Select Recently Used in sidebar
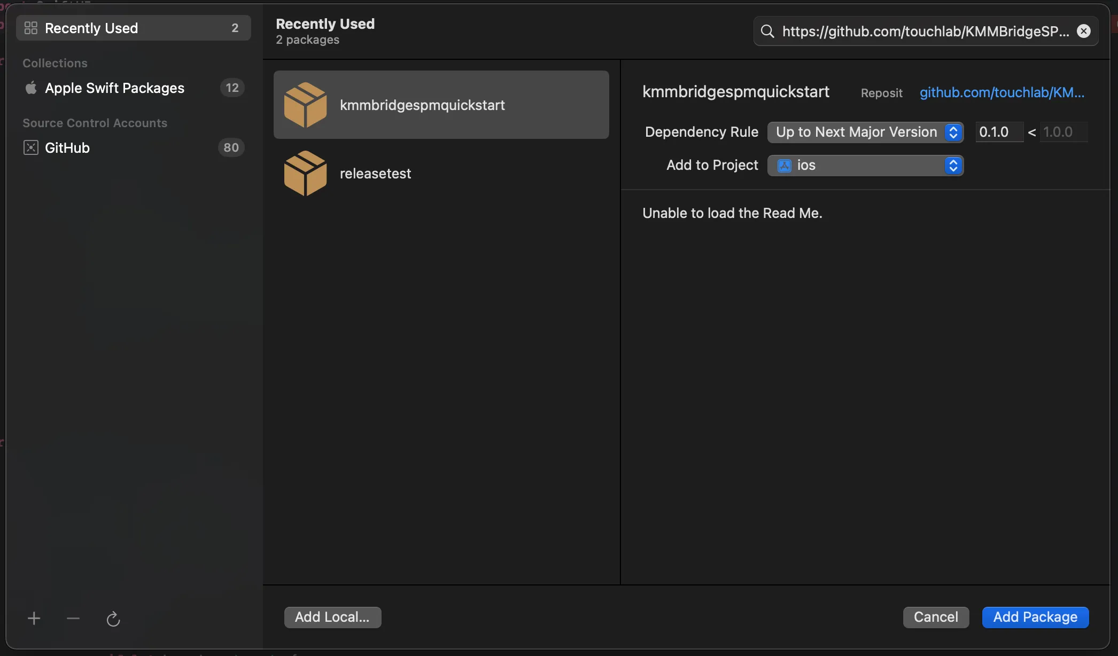The image size is (1118, 656). (x=133, y=28)
